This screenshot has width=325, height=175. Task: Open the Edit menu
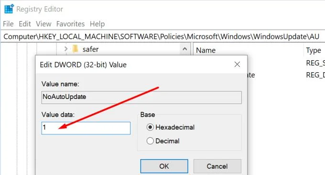[x=25, y=24]
